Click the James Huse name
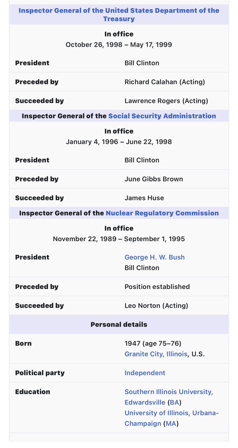 [x=144, y=198]
